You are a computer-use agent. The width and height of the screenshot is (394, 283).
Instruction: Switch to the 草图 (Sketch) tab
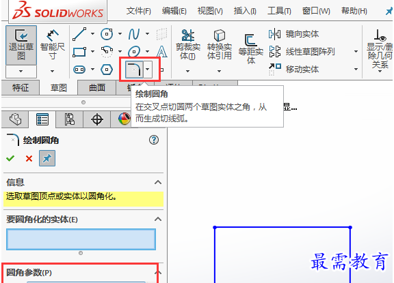tap(59, 88)
